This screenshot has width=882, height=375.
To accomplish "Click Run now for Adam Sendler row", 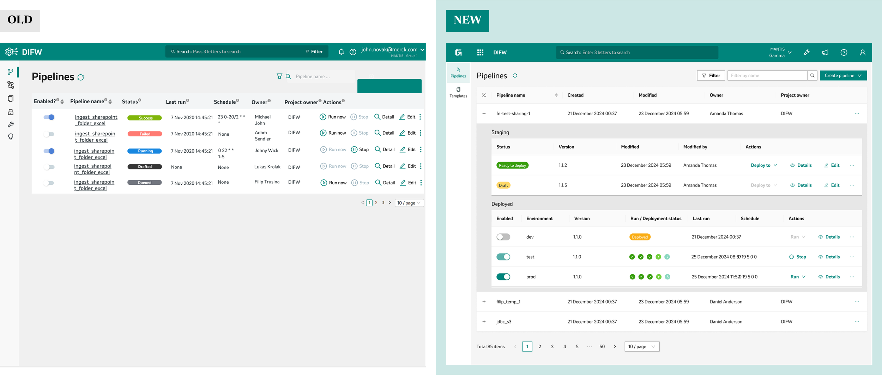I will (x=333, y=133).
